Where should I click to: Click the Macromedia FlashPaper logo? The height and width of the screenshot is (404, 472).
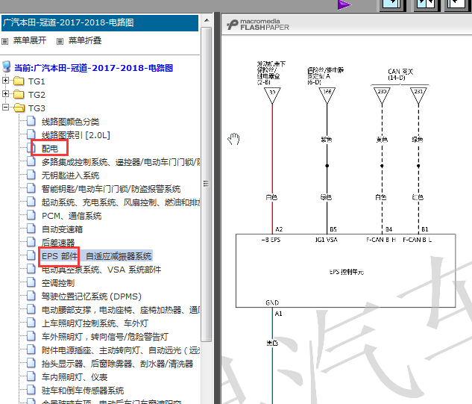coord(258,25)
